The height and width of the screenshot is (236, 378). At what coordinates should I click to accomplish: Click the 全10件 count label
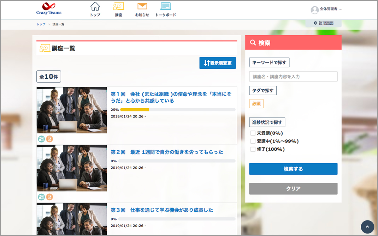(x=49, y=77)
